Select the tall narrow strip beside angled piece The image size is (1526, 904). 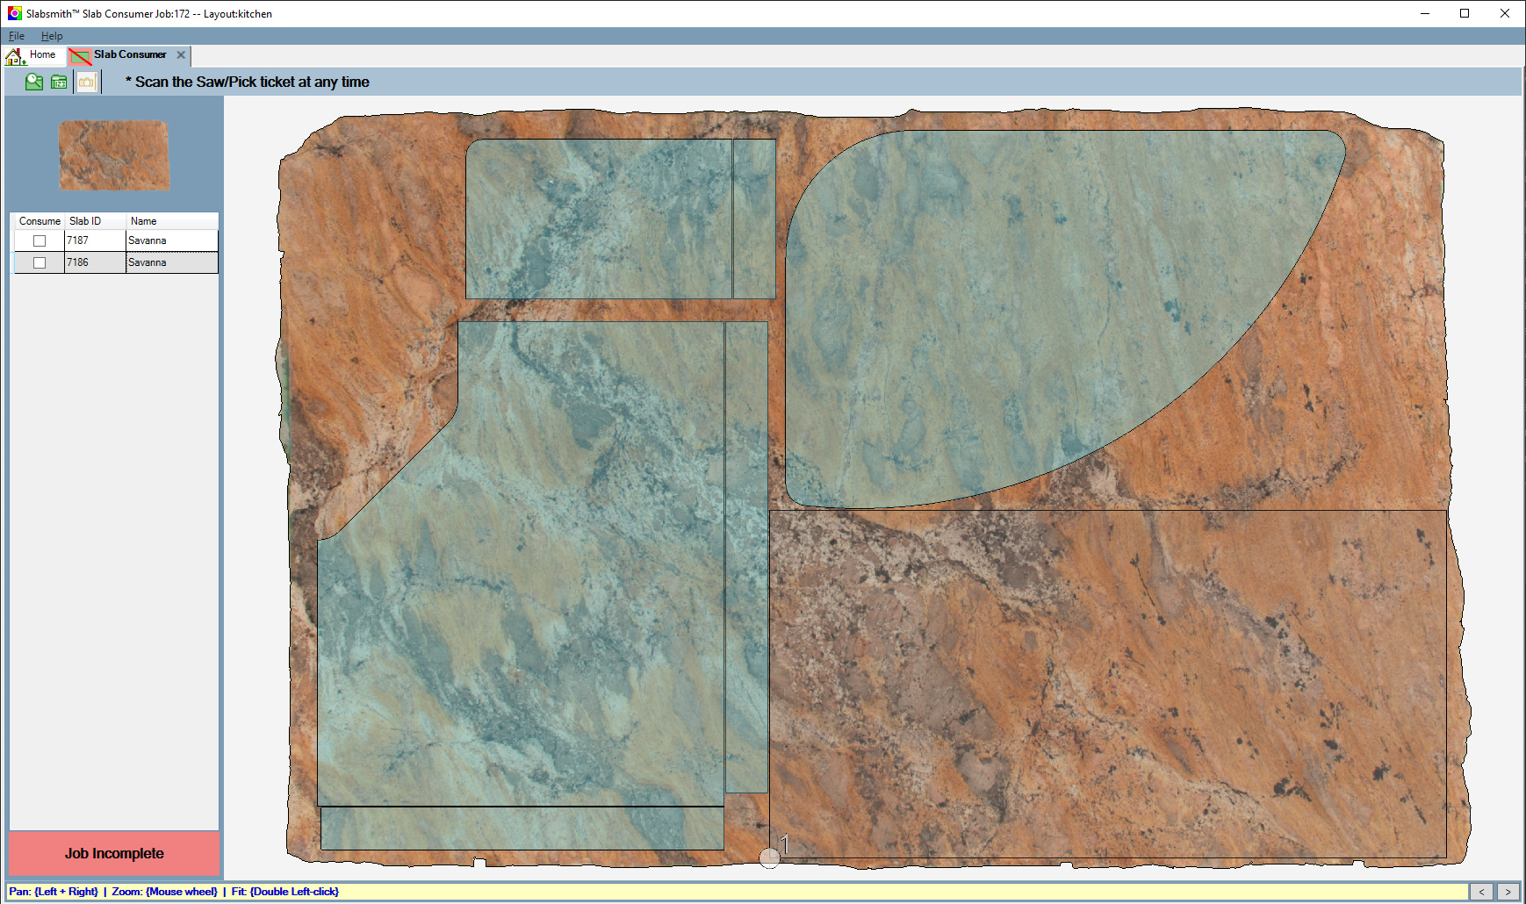tap(747, 557)
